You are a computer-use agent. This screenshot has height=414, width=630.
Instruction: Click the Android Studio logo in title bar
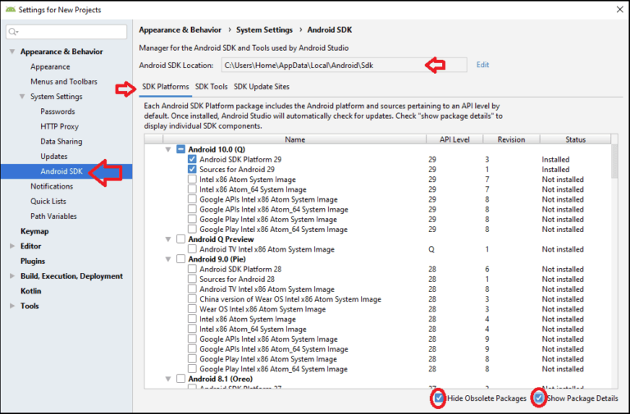(x=11, y=9)
